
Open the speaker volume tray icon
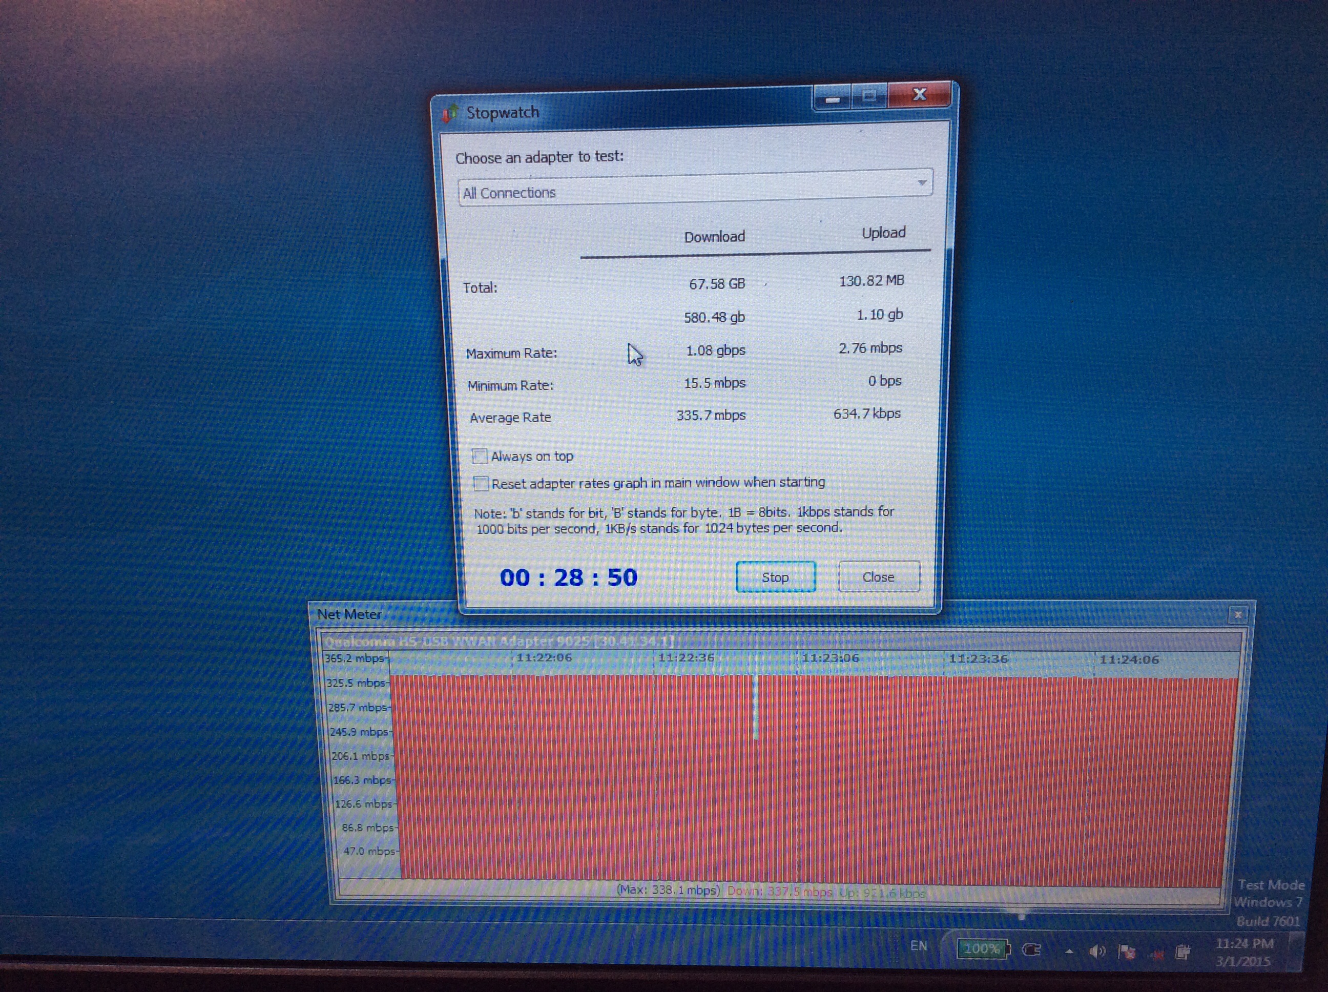pyautogui.click(x=1097, y=951)
